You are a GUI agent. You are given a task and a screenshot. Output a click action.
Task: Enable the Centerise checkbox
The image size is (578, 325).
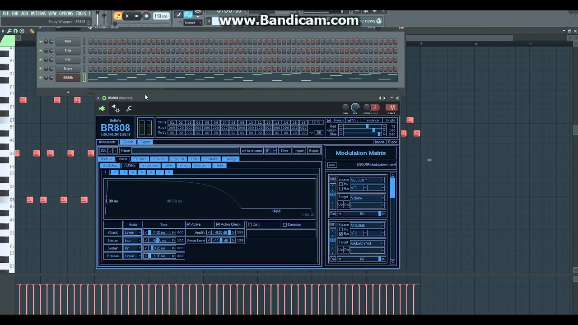284,224
